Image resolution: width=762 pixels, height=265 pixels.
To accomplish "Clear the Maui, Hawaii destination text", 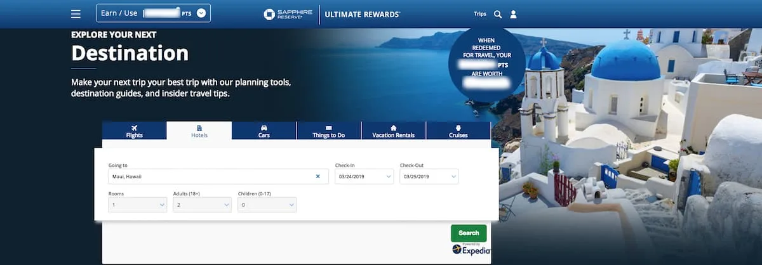I will point(318,176).
